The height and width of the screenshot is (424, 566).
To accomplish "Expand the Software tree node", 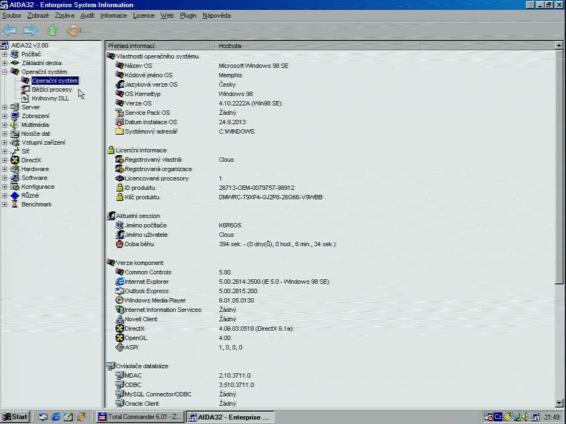I will (x=4, y=178).
